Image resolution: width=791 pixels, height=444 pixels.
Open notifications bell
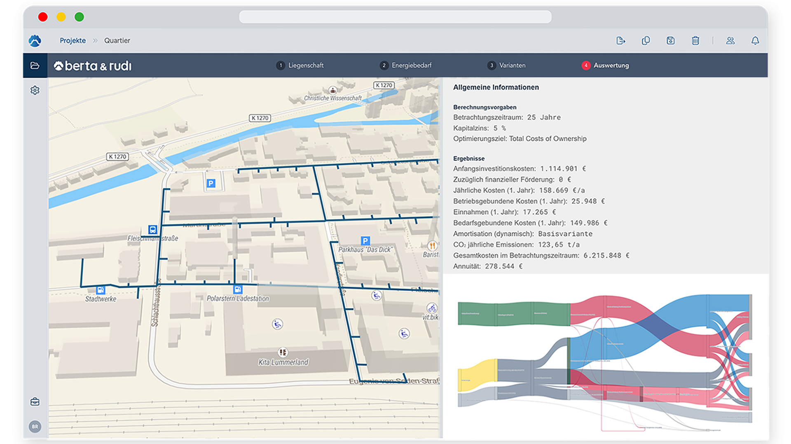point(755,40)
